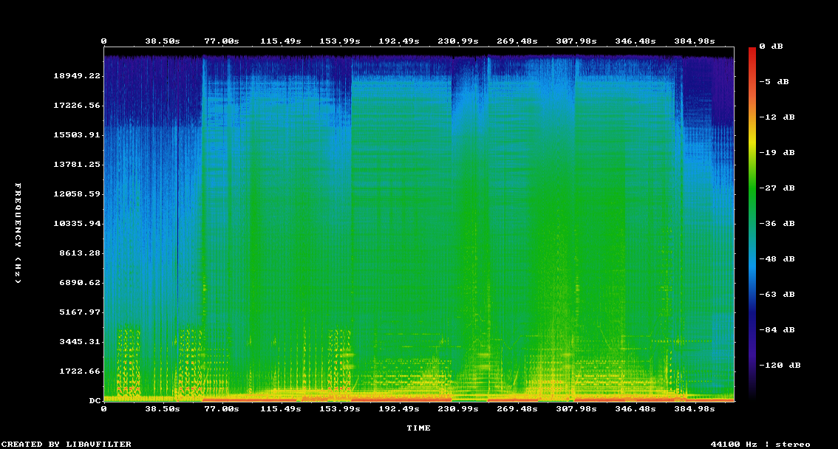The height and width of the screenshot is (449, 838).
Task: Select the TIME axis title
Action: pos(418,428)
